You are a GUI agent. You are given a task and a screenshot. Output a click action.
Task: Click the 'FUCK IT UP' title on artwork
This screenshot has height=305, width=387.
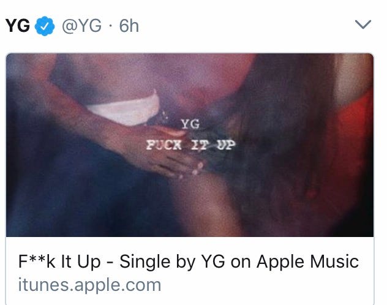190,145
